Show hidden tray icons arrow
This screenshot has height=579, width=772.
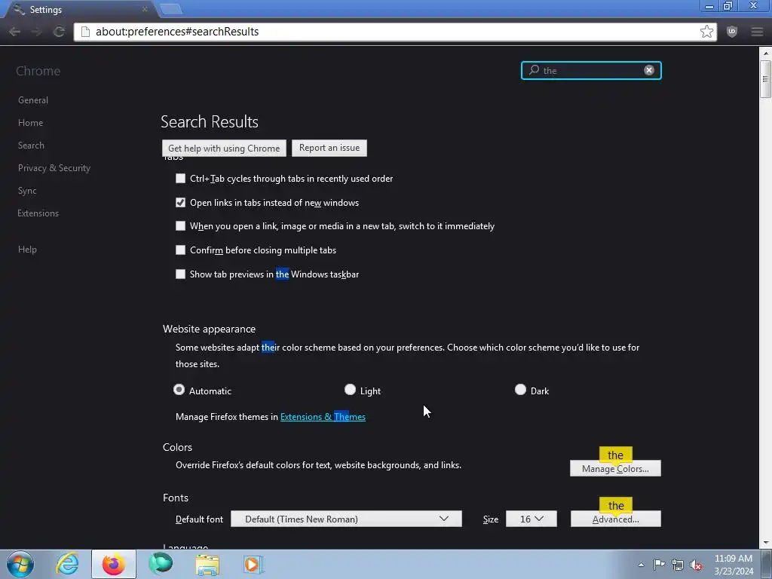click(641, 565)
